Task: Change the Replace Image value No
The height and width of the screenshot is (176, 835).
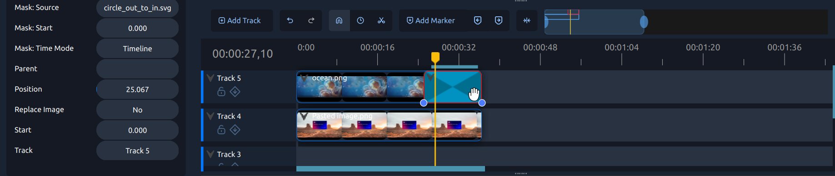Action: tap(137, 110)
